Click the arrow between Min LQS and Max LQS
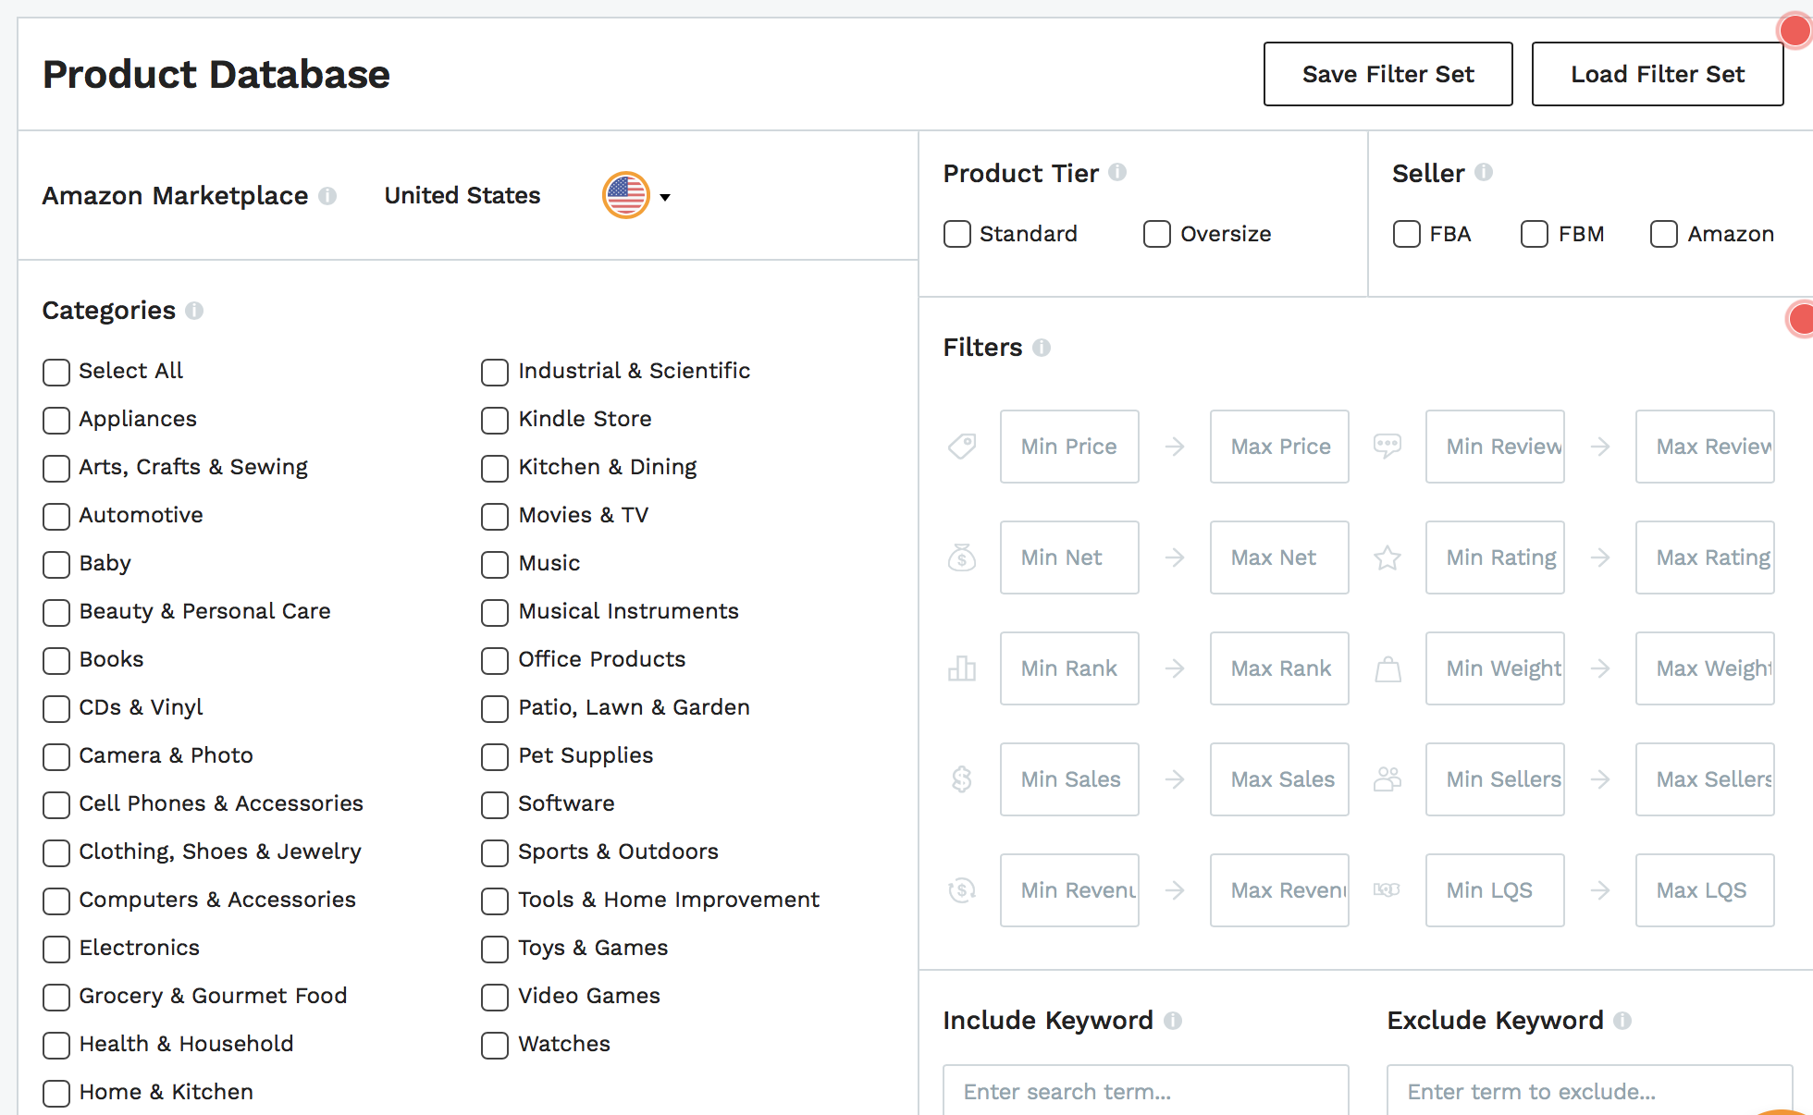1813x1115 pixels. point(1600,890)
